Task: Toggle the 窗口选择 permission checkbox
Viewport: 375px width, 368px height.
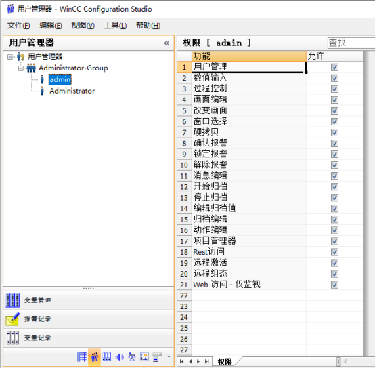Action: pos(334,121)
